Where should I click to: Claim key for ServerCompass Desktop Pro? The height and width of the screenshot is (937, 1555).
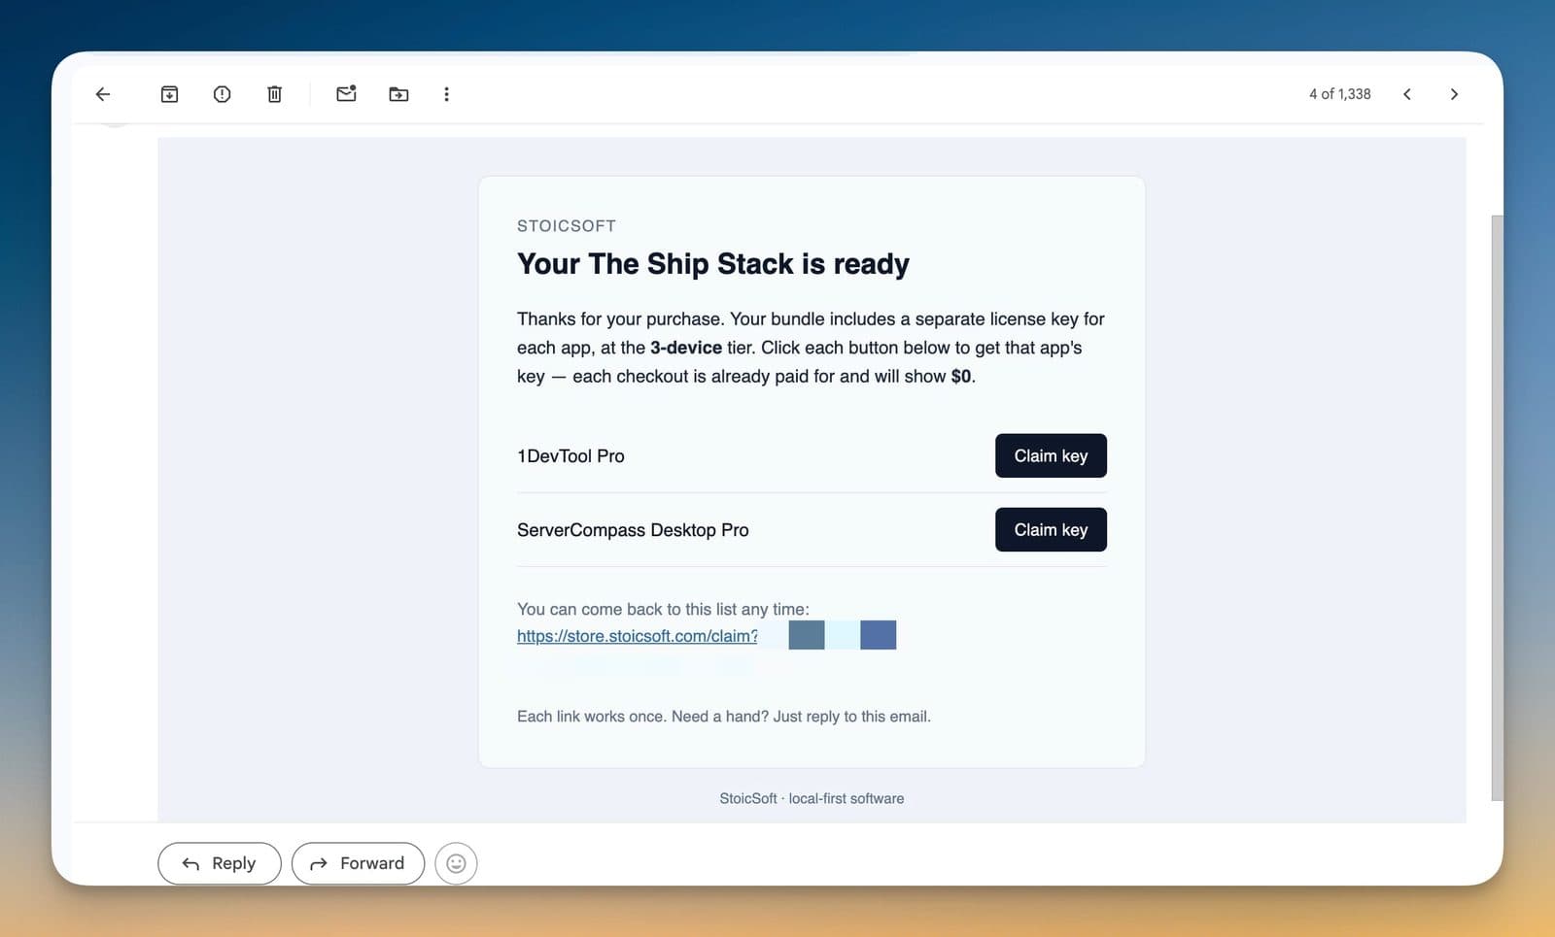(1051, 529)
